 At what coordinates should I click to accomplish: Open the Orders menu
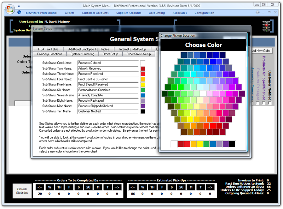69,13
